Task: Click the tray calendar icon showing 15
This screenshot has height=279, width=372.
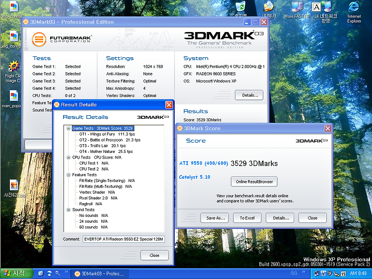Action: [343, 273]
